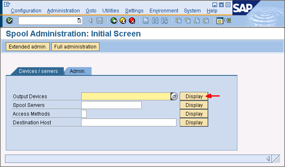Click the Destination Host input field
This screenshot has width=285, height=167.
click(129, 123)
